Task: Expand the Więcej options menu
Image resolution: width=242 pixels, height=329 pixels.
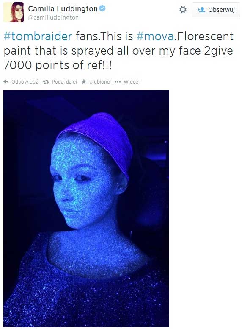Action: [x=132, y=82]
